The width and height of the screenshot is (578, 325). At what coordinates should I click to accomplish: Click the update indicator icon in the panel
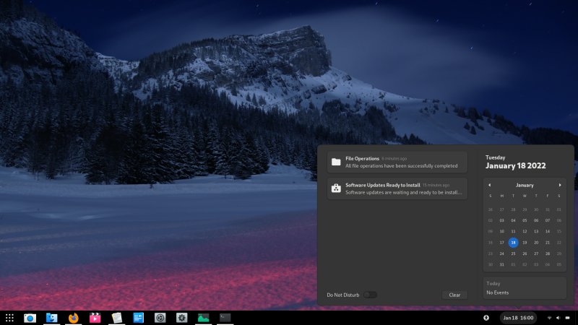(486, 318)
